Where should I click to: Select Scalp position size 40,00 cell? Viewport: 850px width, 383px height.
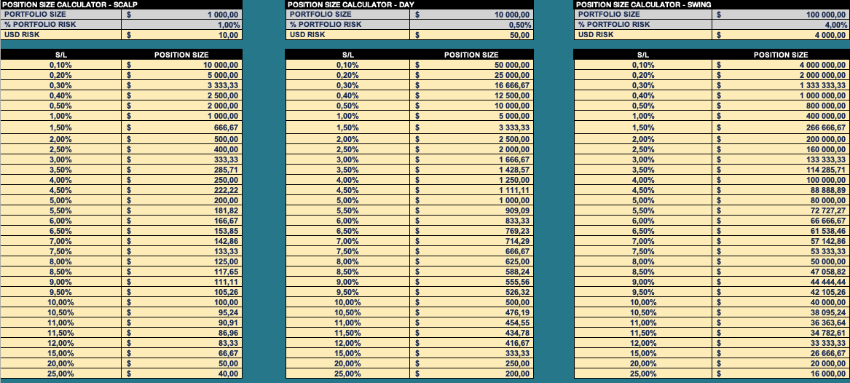click(x=181, y=374)
